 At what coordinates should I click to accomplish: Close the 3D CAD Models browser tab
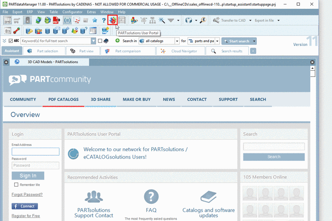(x=313, y=62)
